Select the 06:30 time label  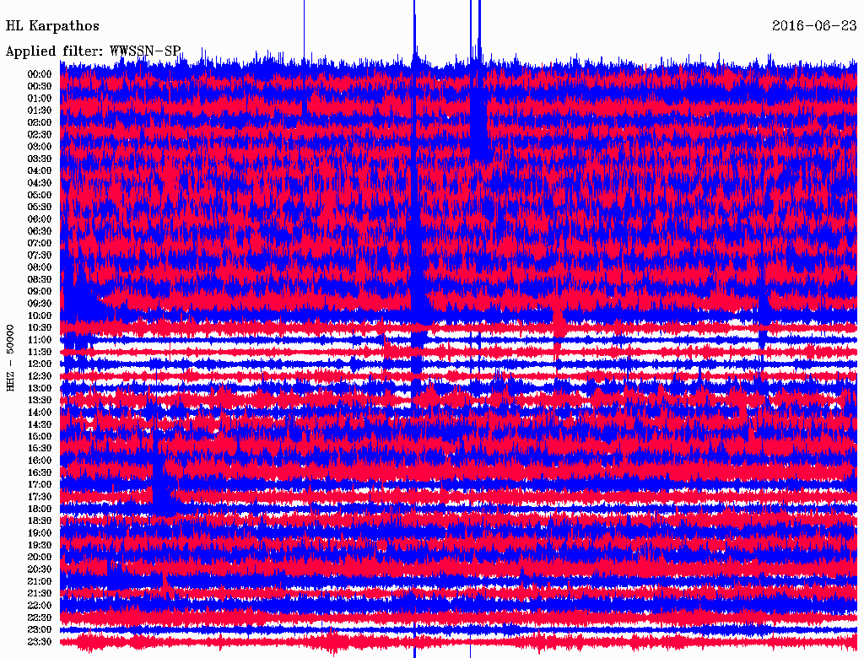click(x=40, y=231)
